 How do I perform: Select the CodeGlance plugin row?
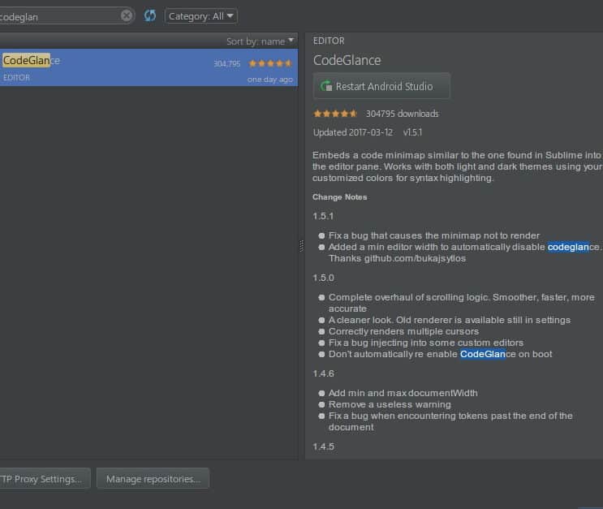(x=149, y=67)
